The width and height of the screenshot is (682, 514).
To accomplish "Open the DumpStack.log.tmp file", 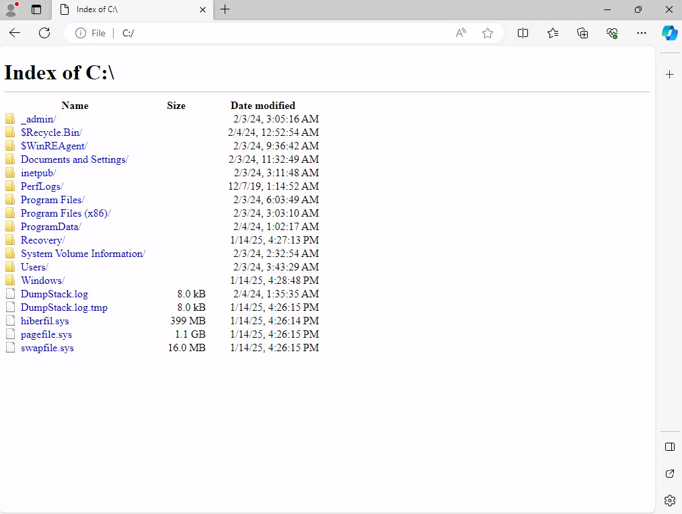I will (x=64, y=308).
